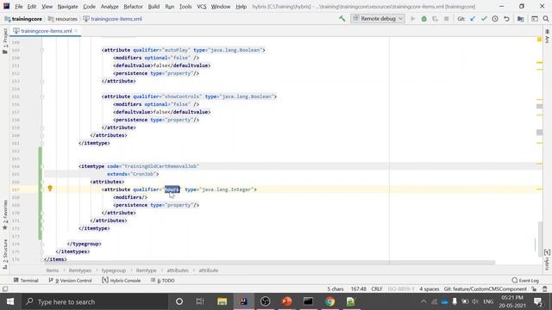Open the Remote debug configuration dropdown
Screen dimensions: 552x310
(x=378, y=19)
